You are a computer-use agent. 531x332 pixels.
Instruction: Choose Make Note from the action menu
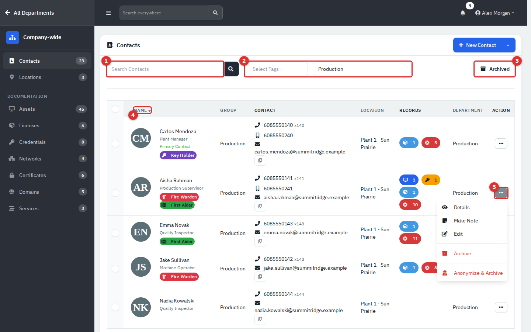pos(472,221)
